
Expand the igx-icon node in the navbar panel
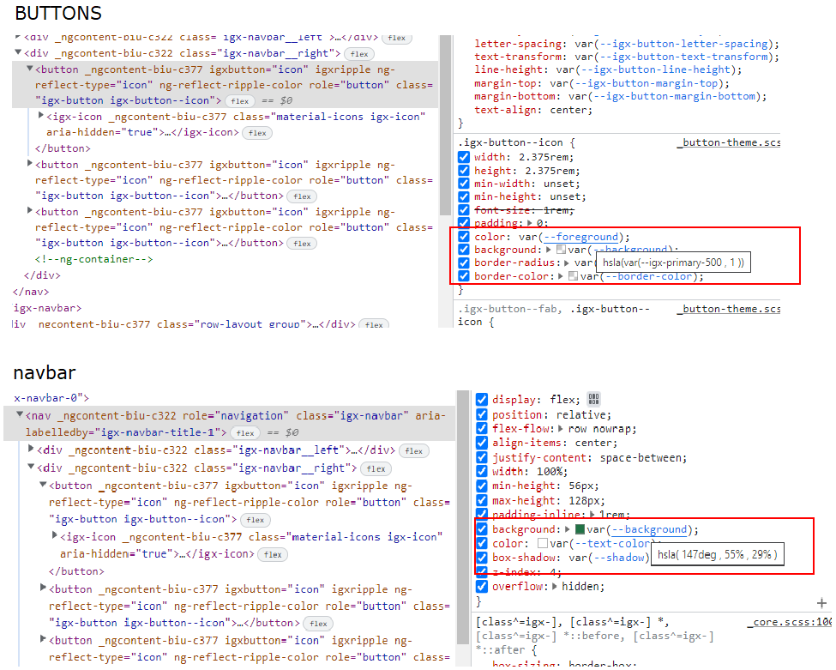pos(54,535)
